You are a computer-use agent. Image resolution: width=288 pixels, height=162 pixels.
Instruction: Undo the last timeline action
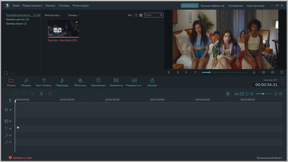17,94
